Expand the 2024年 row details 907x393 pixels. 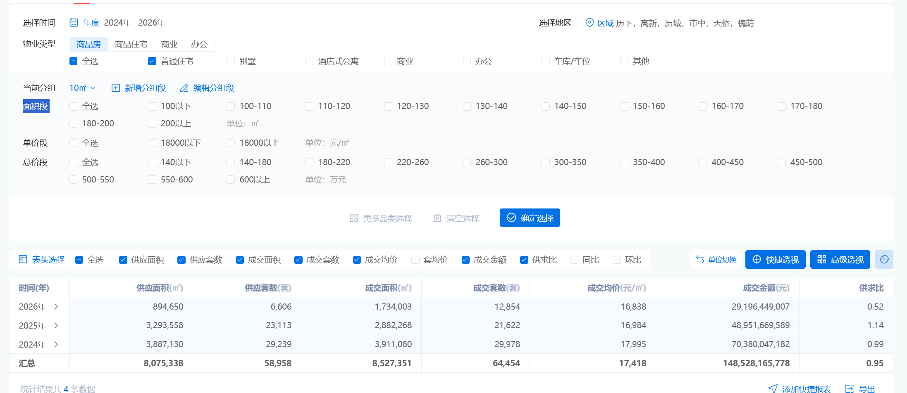coord(56,344)
